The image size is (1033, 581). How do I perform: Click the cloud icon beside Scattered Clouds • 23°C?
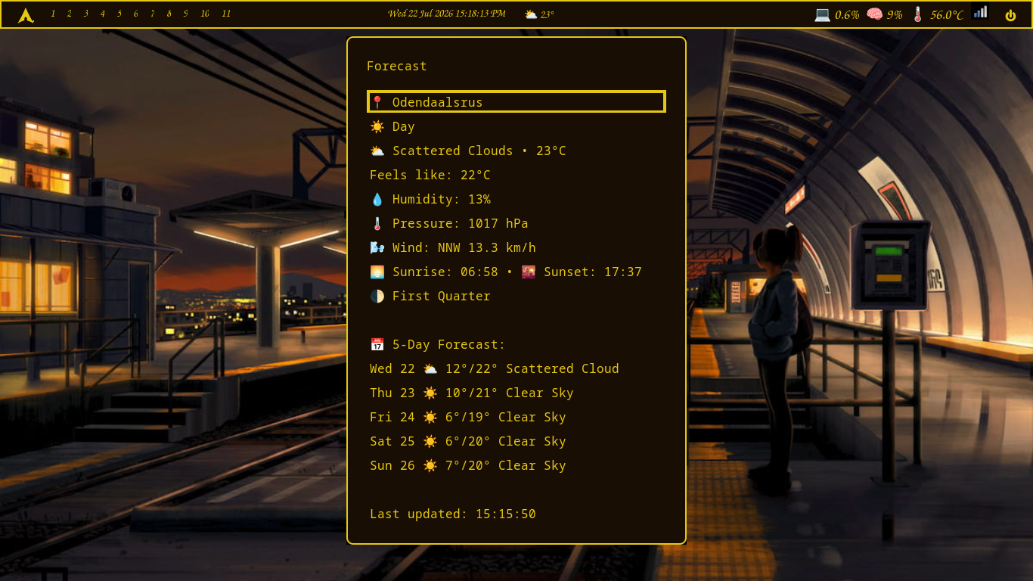click(377, 151)
